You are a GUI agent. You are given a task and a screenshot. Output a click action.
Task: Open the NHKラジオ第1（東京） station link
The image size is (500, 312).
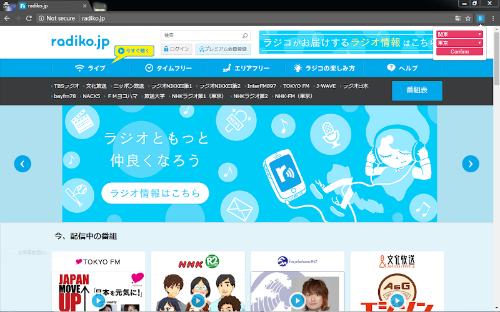(x=197, y=96)
